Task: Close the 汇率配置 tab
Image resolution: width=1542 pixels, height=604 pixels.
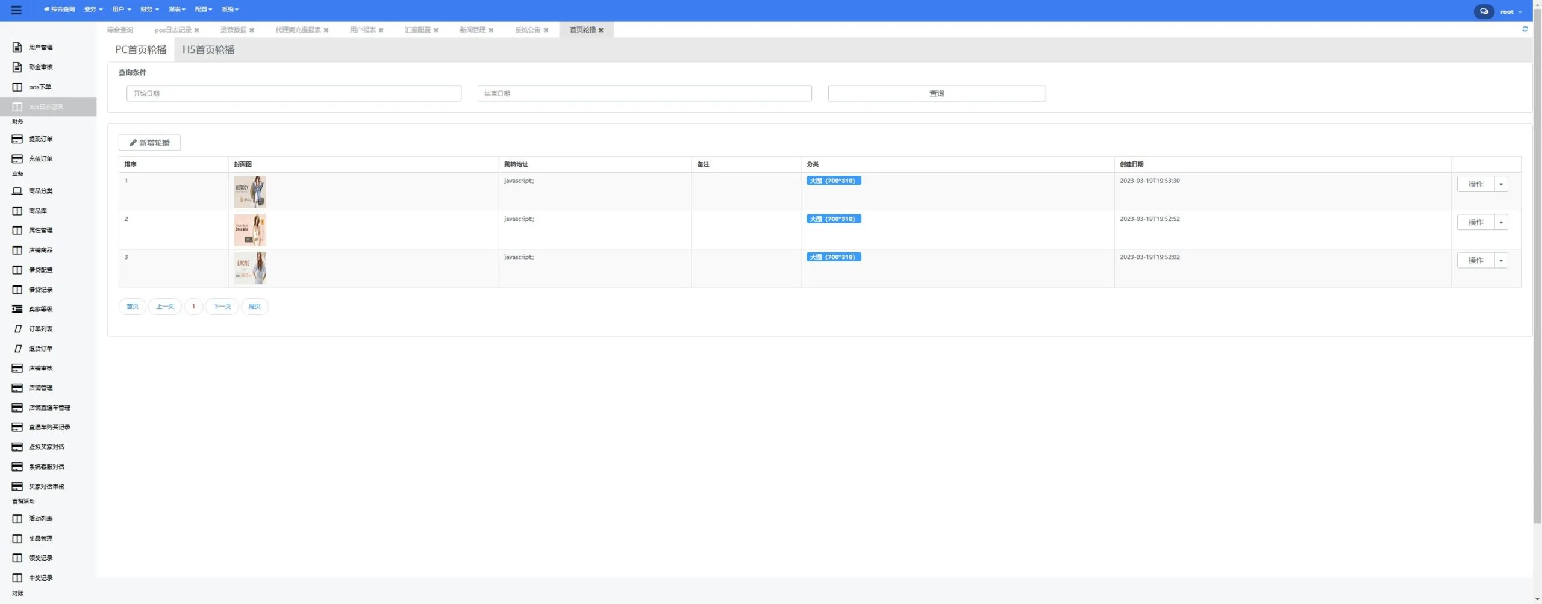Action: coord(435,30)
